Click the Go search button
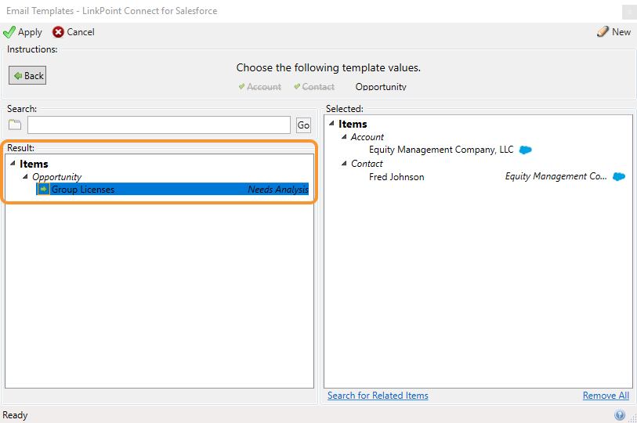The width and height of the screenshot is (637, 423). [x=303, y=125]
